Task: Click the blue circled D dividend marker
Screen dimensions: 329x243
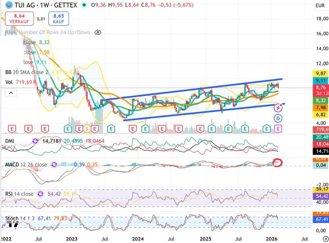Action: click(278, 118)
